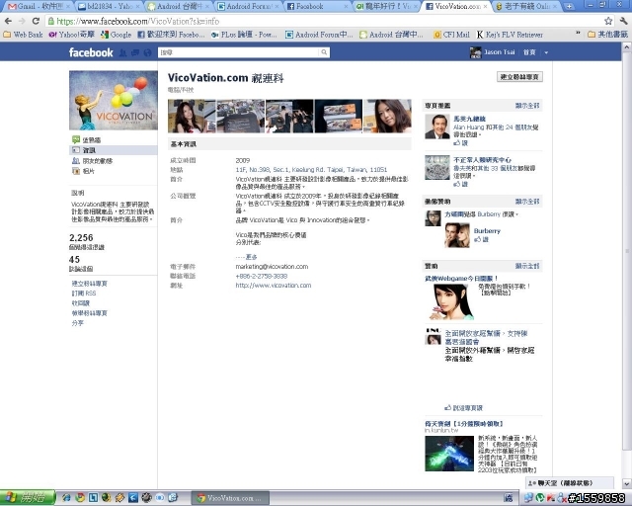632x506 pixels.
Task: Open the 其他書籤 bookmarks folder
Action: pos(607,35)
